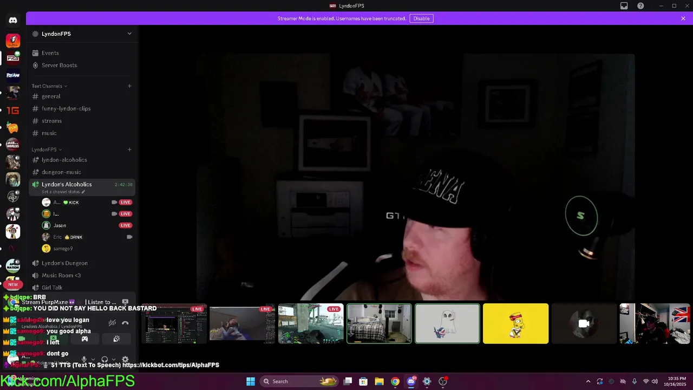This screenshot has width=693, height=390.
Task: Toggle microphone mute in user panel
Action: click(x=84, y=359)
